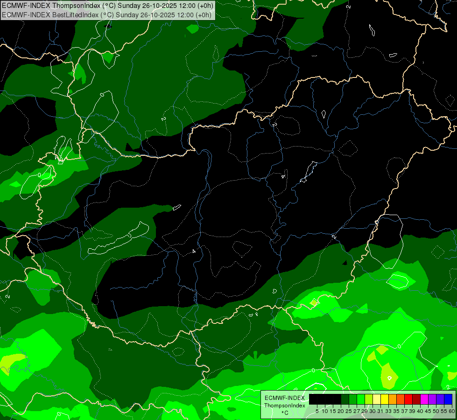Click the legend tick label '45'
Image resolution: width=457 pixels, height=420 pixels.
(x=428, y=411)
